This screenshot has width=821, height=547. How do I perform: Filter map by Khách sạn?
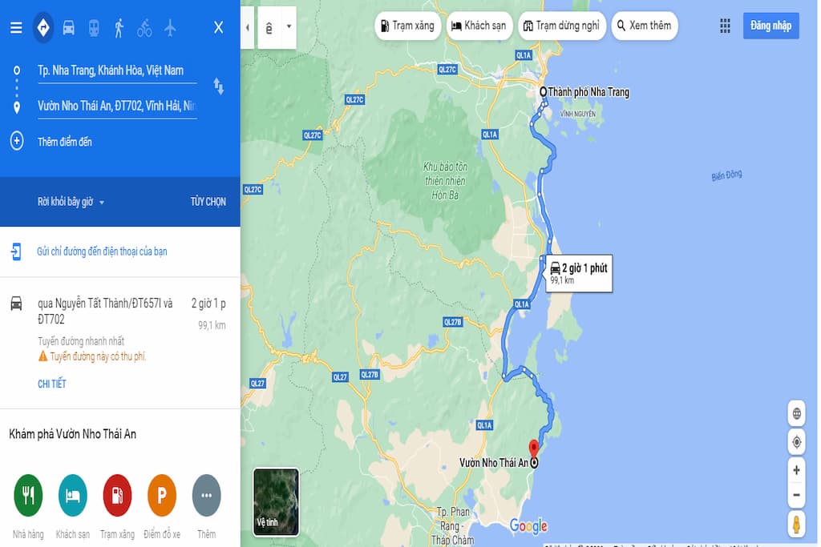[479, 26]
